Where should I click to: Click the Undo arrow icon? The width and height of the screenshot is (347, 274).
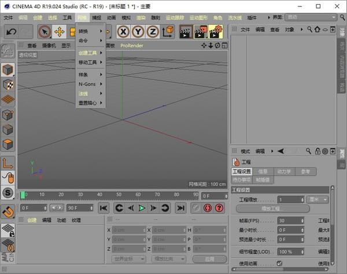coord(11,31)
